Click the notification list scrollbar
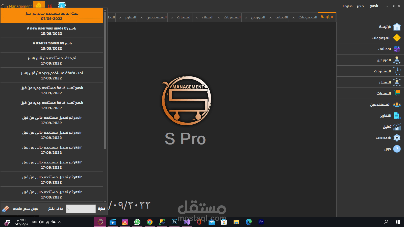Screen dimensions: 404x227 coord(105,81)
